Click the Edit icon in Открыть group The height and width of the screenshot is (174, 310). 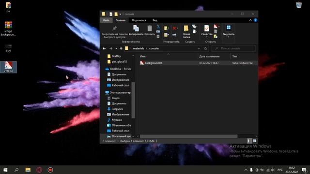click(216, 31)
